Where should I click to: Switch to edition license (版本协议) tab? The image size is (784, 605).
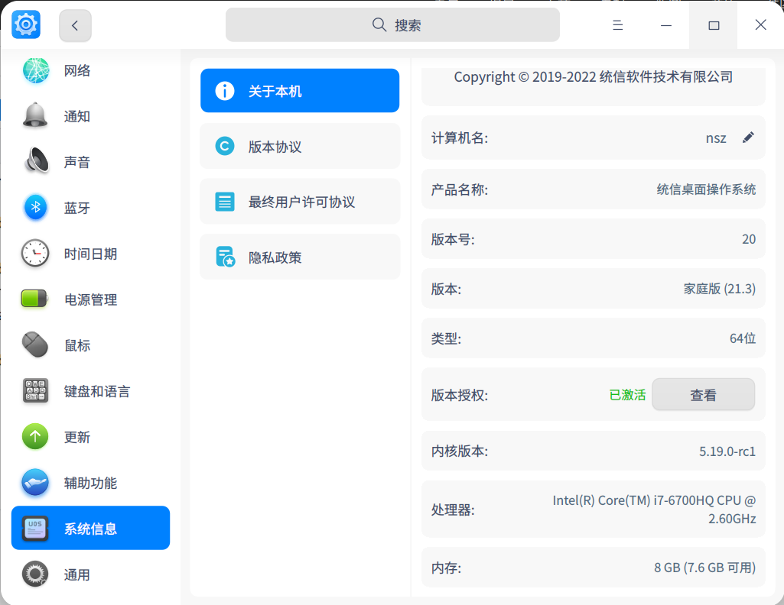300,147
